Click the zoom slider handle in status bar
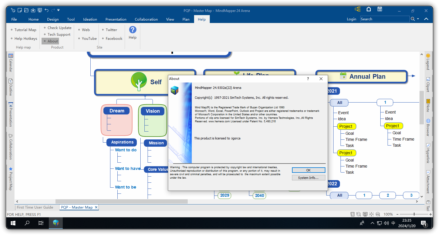The width and height of the screenshot is (439, 235). [x=414, y=214]
